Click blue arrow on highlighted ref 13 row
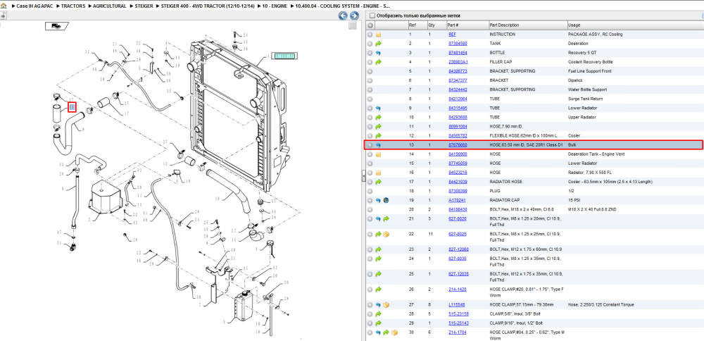Viewport: 704px width, 341px height. coord(378,145)
